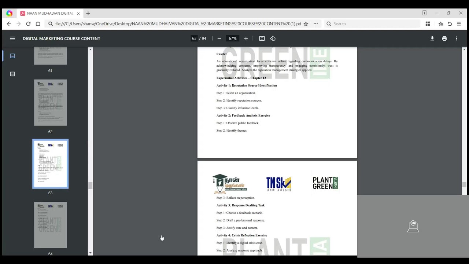This screenshot has width=469, height=264.
Task: Click the browser undo closed tab icon
Action: [450, 24]
